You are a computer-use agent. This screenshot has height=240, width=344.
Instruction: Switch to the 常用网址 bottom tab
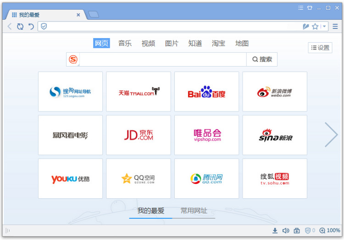(x=194, y=211)
